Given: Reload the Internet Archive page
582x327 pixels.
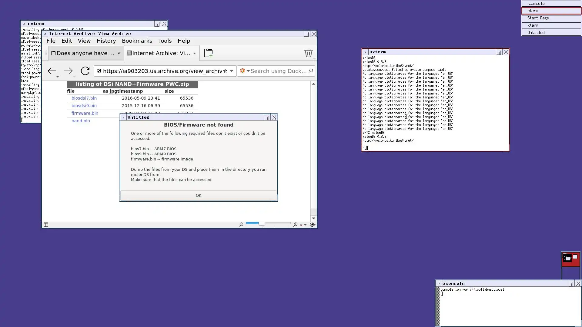Looking at the screenshot, I should (85, 71).
